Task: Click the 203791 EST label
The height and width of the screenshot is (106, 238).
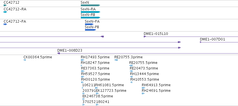Action: (89, 91)
